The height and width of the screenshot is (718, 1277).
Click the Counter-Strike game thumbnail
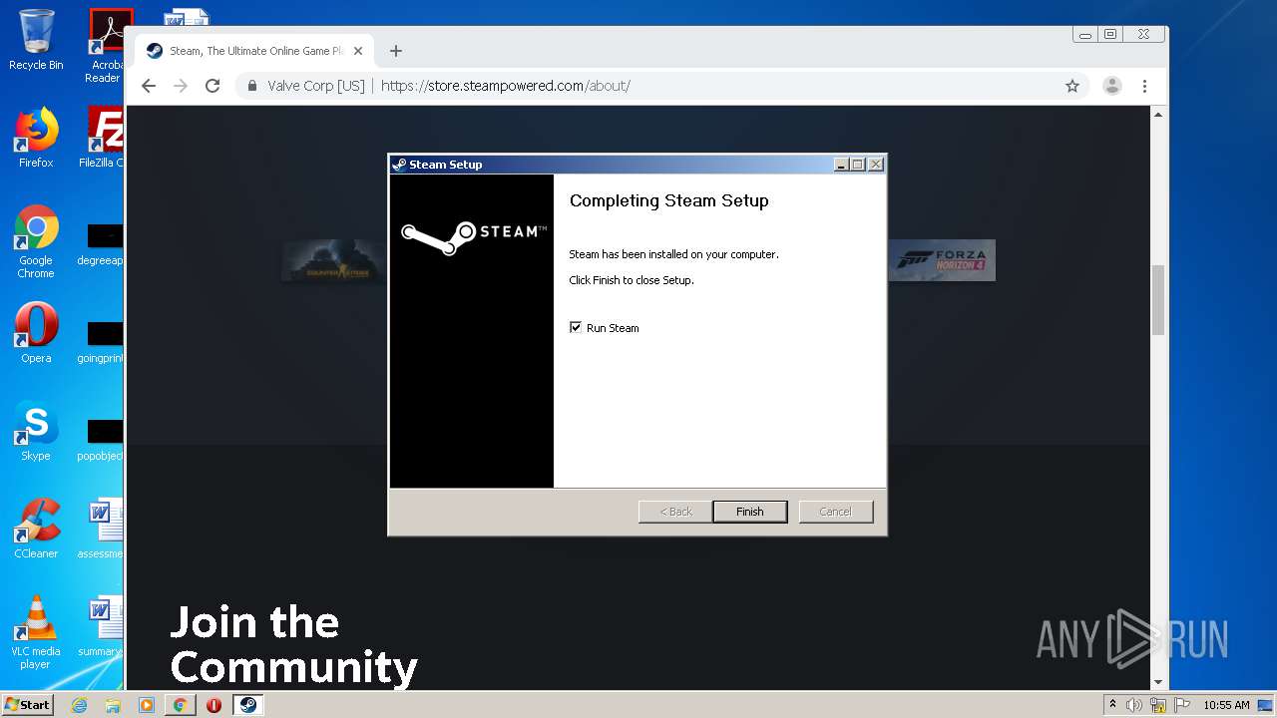(x=333, y=260)
